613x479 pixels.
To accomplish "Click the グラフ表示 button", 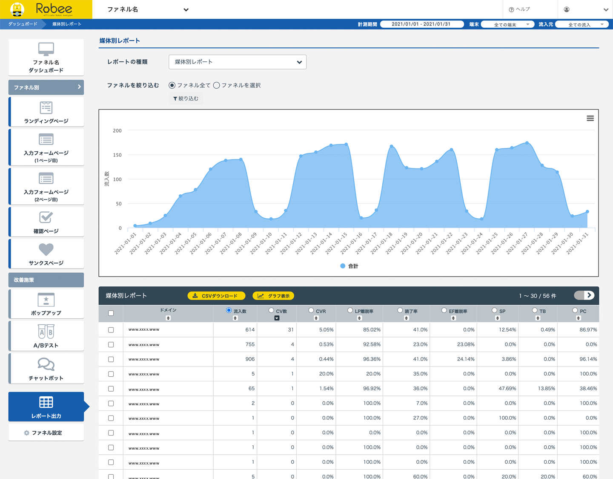I will (273, 296).
